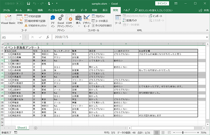Screen dimensions: 210x135
Task: Click 拡張パック (Expansion Packs)
Action: [130, 20]
